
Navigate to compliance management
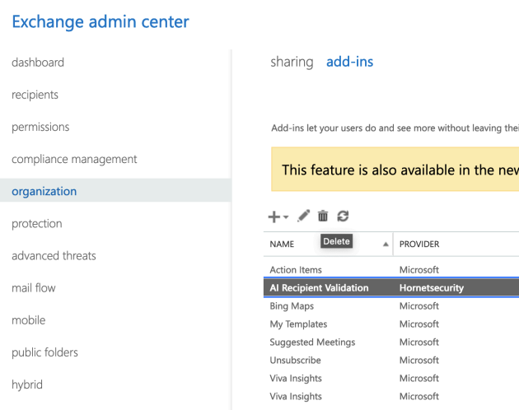[74, 159]
